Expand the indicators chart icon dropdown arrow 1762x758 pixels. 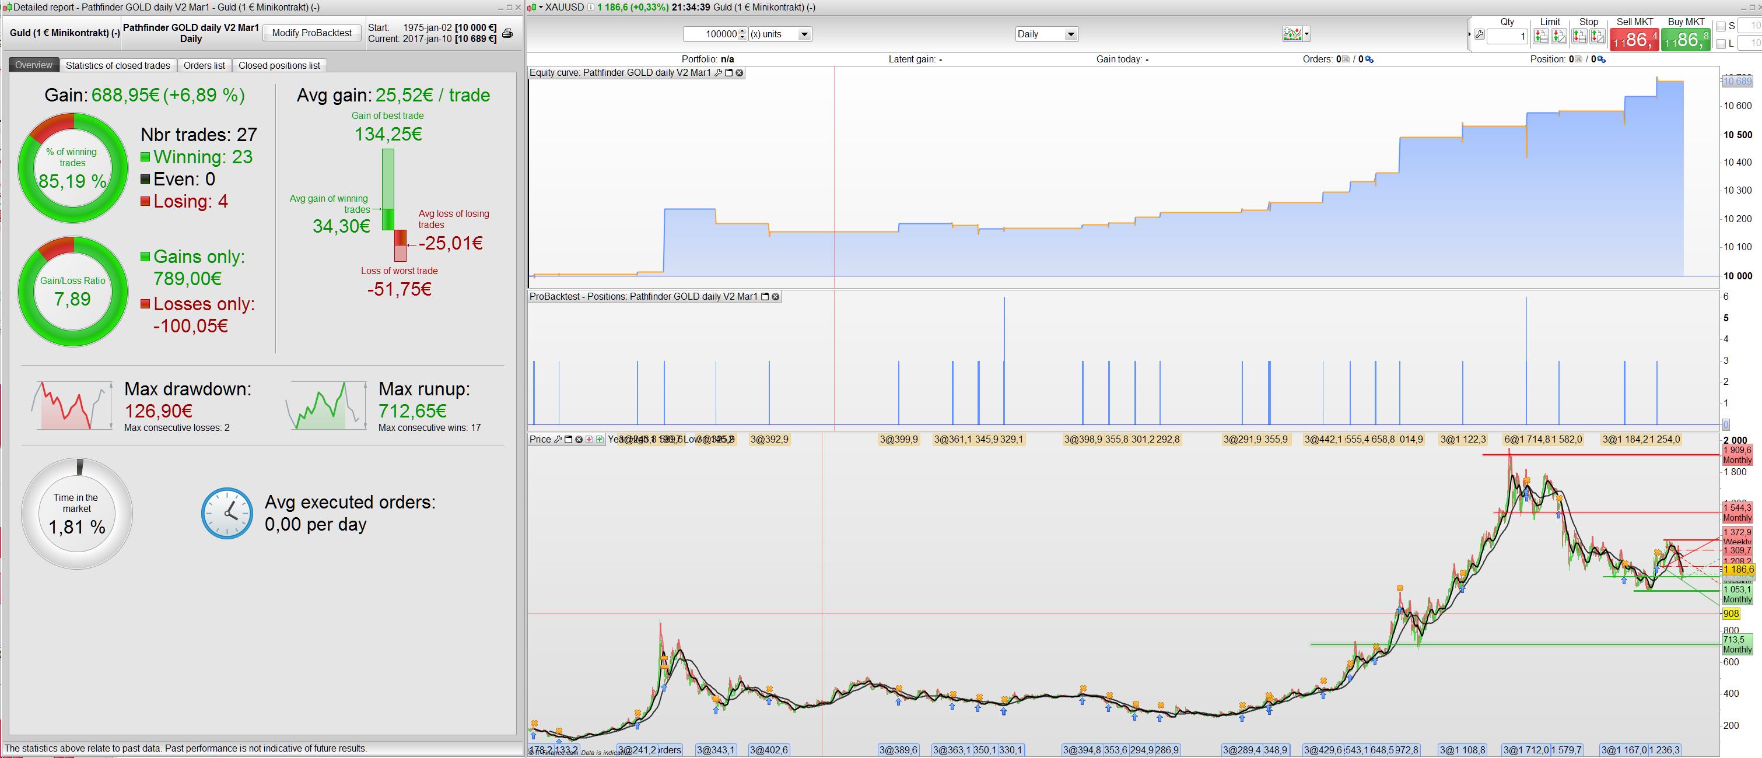coord(1306,34)
